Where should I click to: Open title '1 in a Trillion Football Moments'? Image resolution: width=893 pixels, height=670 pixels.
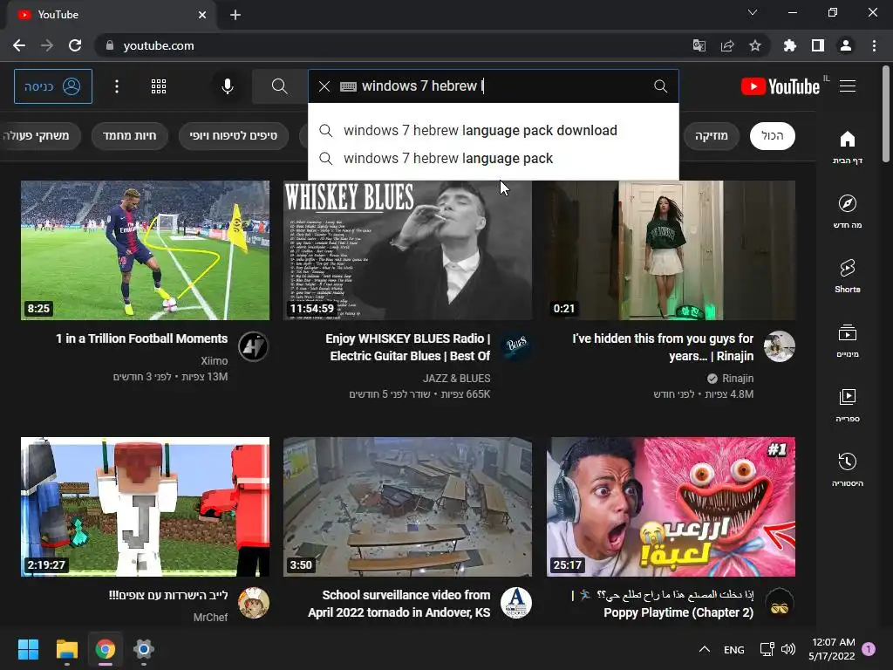(x=142, y=338)
